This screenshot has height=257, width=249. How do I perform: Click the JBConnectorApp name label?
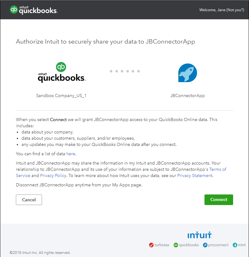tap(187, 96)
